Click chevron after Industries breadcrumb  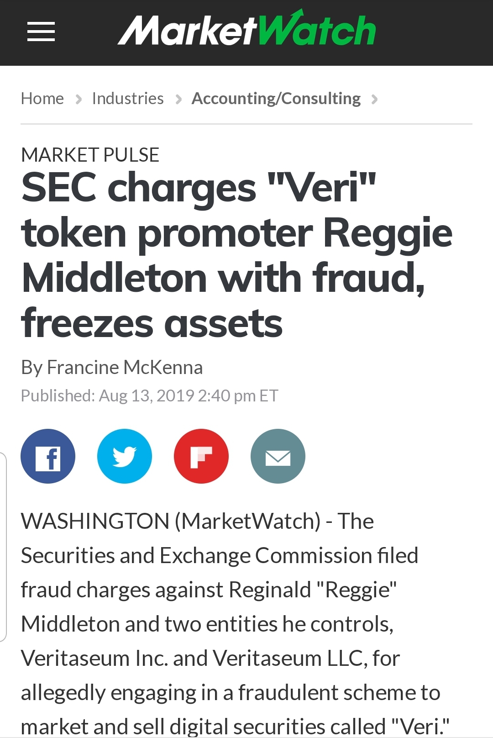coord(178,99)
